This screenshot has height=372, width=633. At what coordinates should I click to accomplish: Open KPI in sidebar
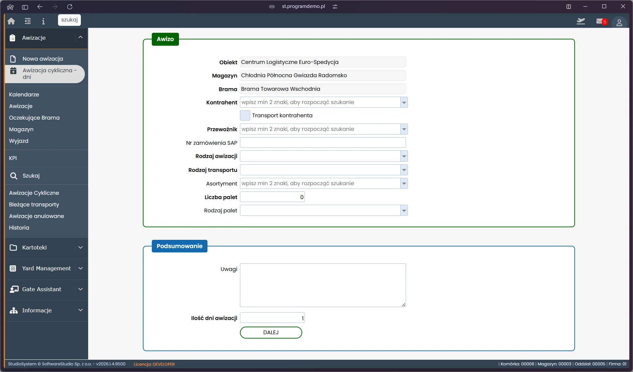pos(13,158)
